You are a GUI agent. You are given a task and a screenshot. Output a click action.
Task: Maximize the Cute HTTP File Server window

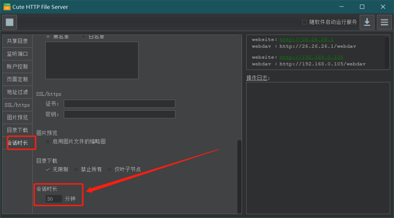[x=362, y=7]
